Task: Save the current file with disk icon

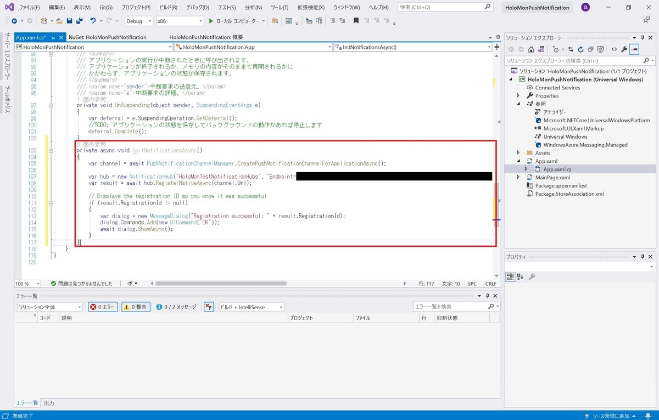Action: click(70, 21)
